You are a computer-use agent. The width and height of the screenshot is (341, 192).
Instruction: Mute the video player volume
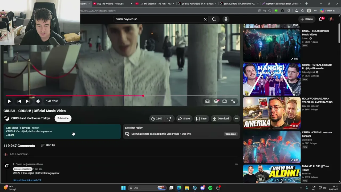click(38, 101)
